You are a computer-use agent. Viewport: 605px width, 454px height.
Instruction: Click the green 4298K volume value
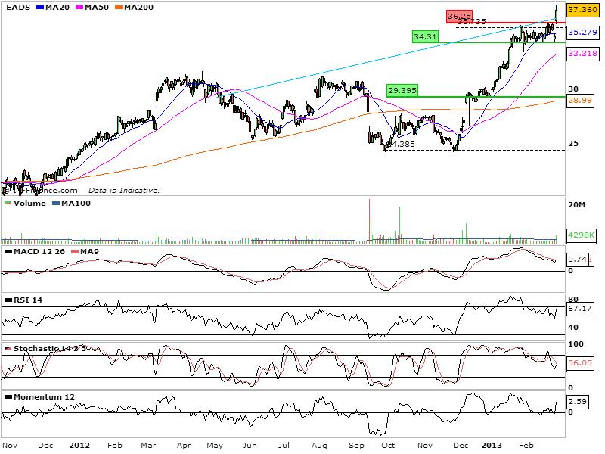[582, 235]
